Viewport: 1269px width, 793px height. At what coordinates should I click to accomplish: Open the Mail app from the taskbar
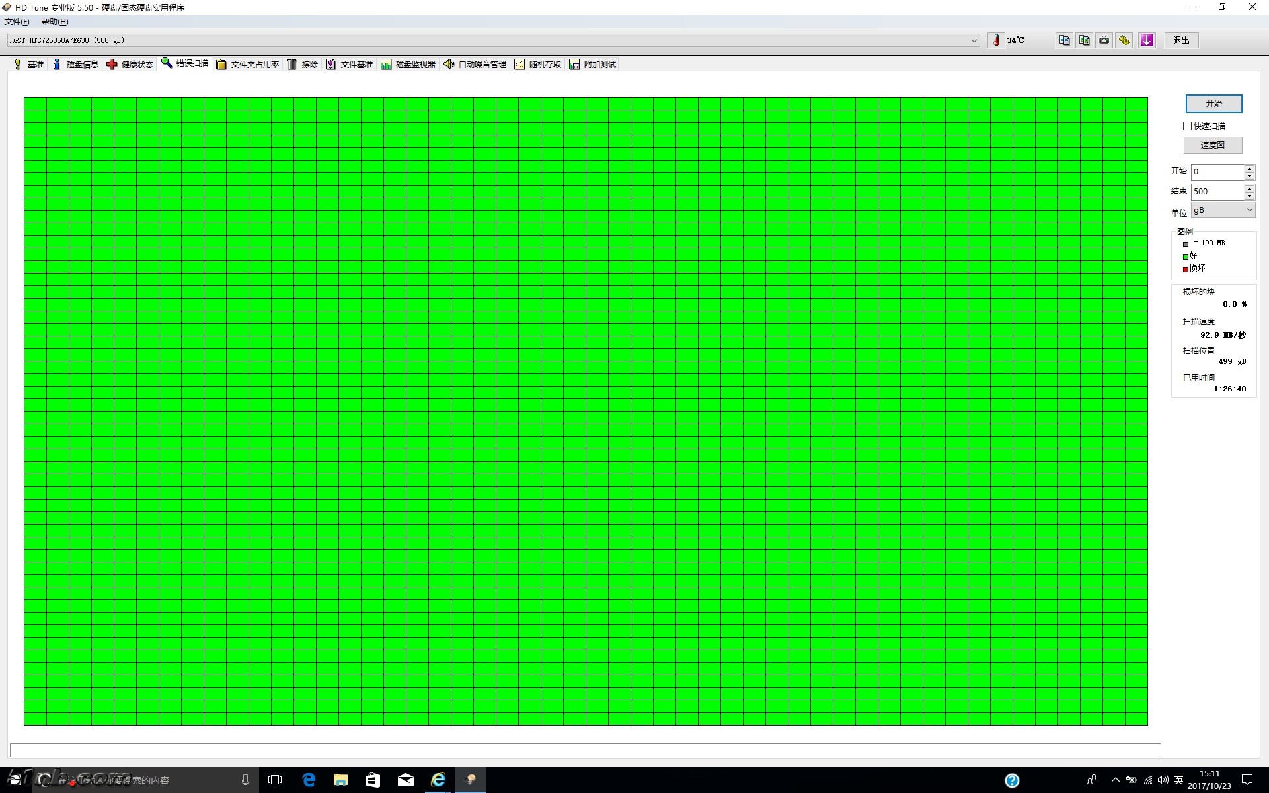(x=405, y=780)
